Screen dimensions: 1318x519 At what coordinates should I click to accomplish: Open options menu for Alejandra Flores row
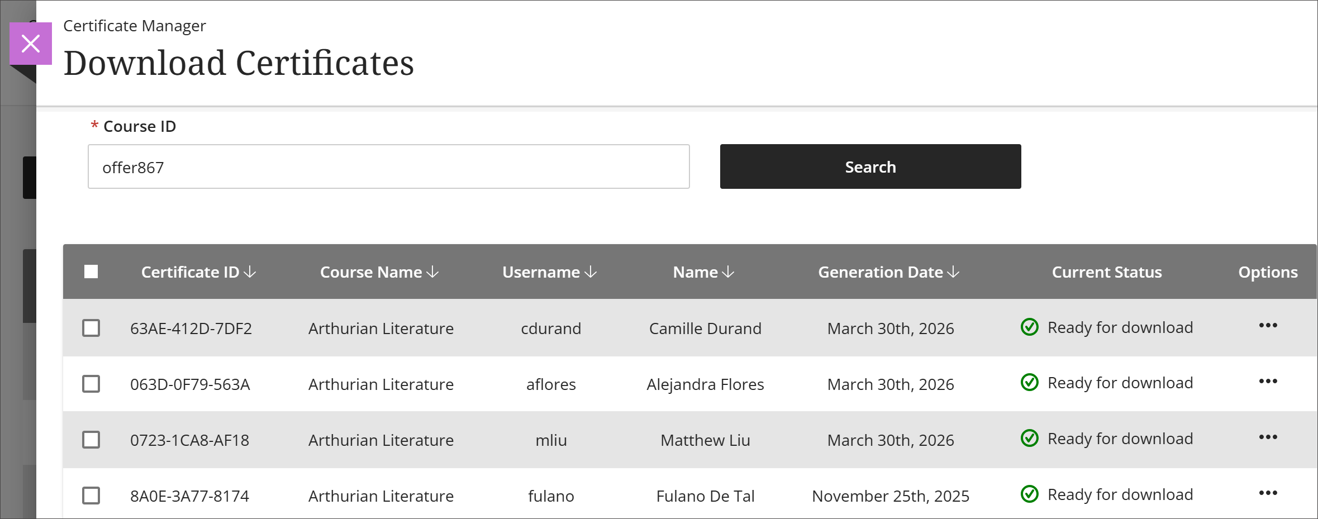[1269, 381]
